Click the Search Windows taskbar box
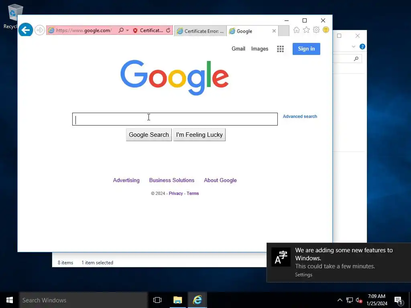The height and width of the screenshot is (308, 411). pyautogui.click(x=83, y=300)
